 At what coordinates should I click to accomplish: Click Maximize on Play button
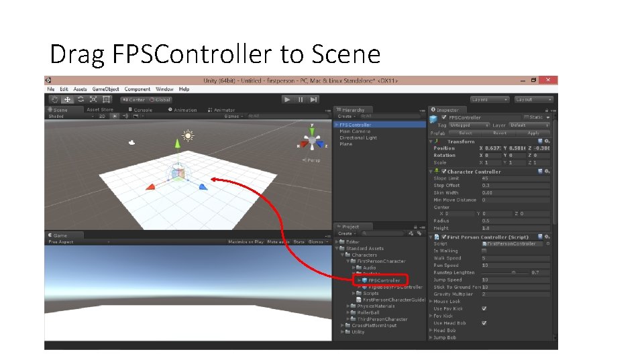pyautogui.click(x=246, y=242)
